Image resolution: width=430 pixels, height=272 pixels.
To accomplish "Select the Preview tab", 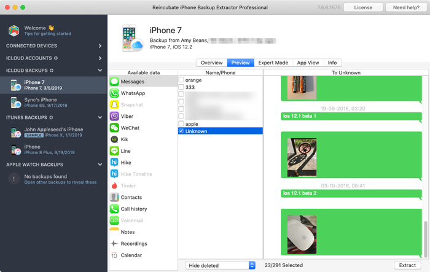I will (241, 63).
